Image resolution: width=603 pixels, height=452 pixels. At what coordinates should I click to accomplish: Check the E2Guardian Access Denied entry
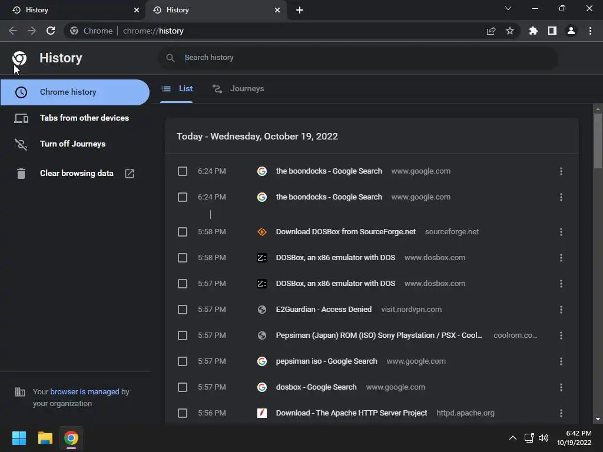pyautogui.click(x=183, y=310)
